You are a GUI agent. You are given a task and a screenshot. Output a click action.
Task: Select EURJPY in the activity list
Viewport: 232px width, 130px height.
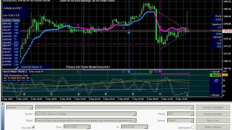7,52
